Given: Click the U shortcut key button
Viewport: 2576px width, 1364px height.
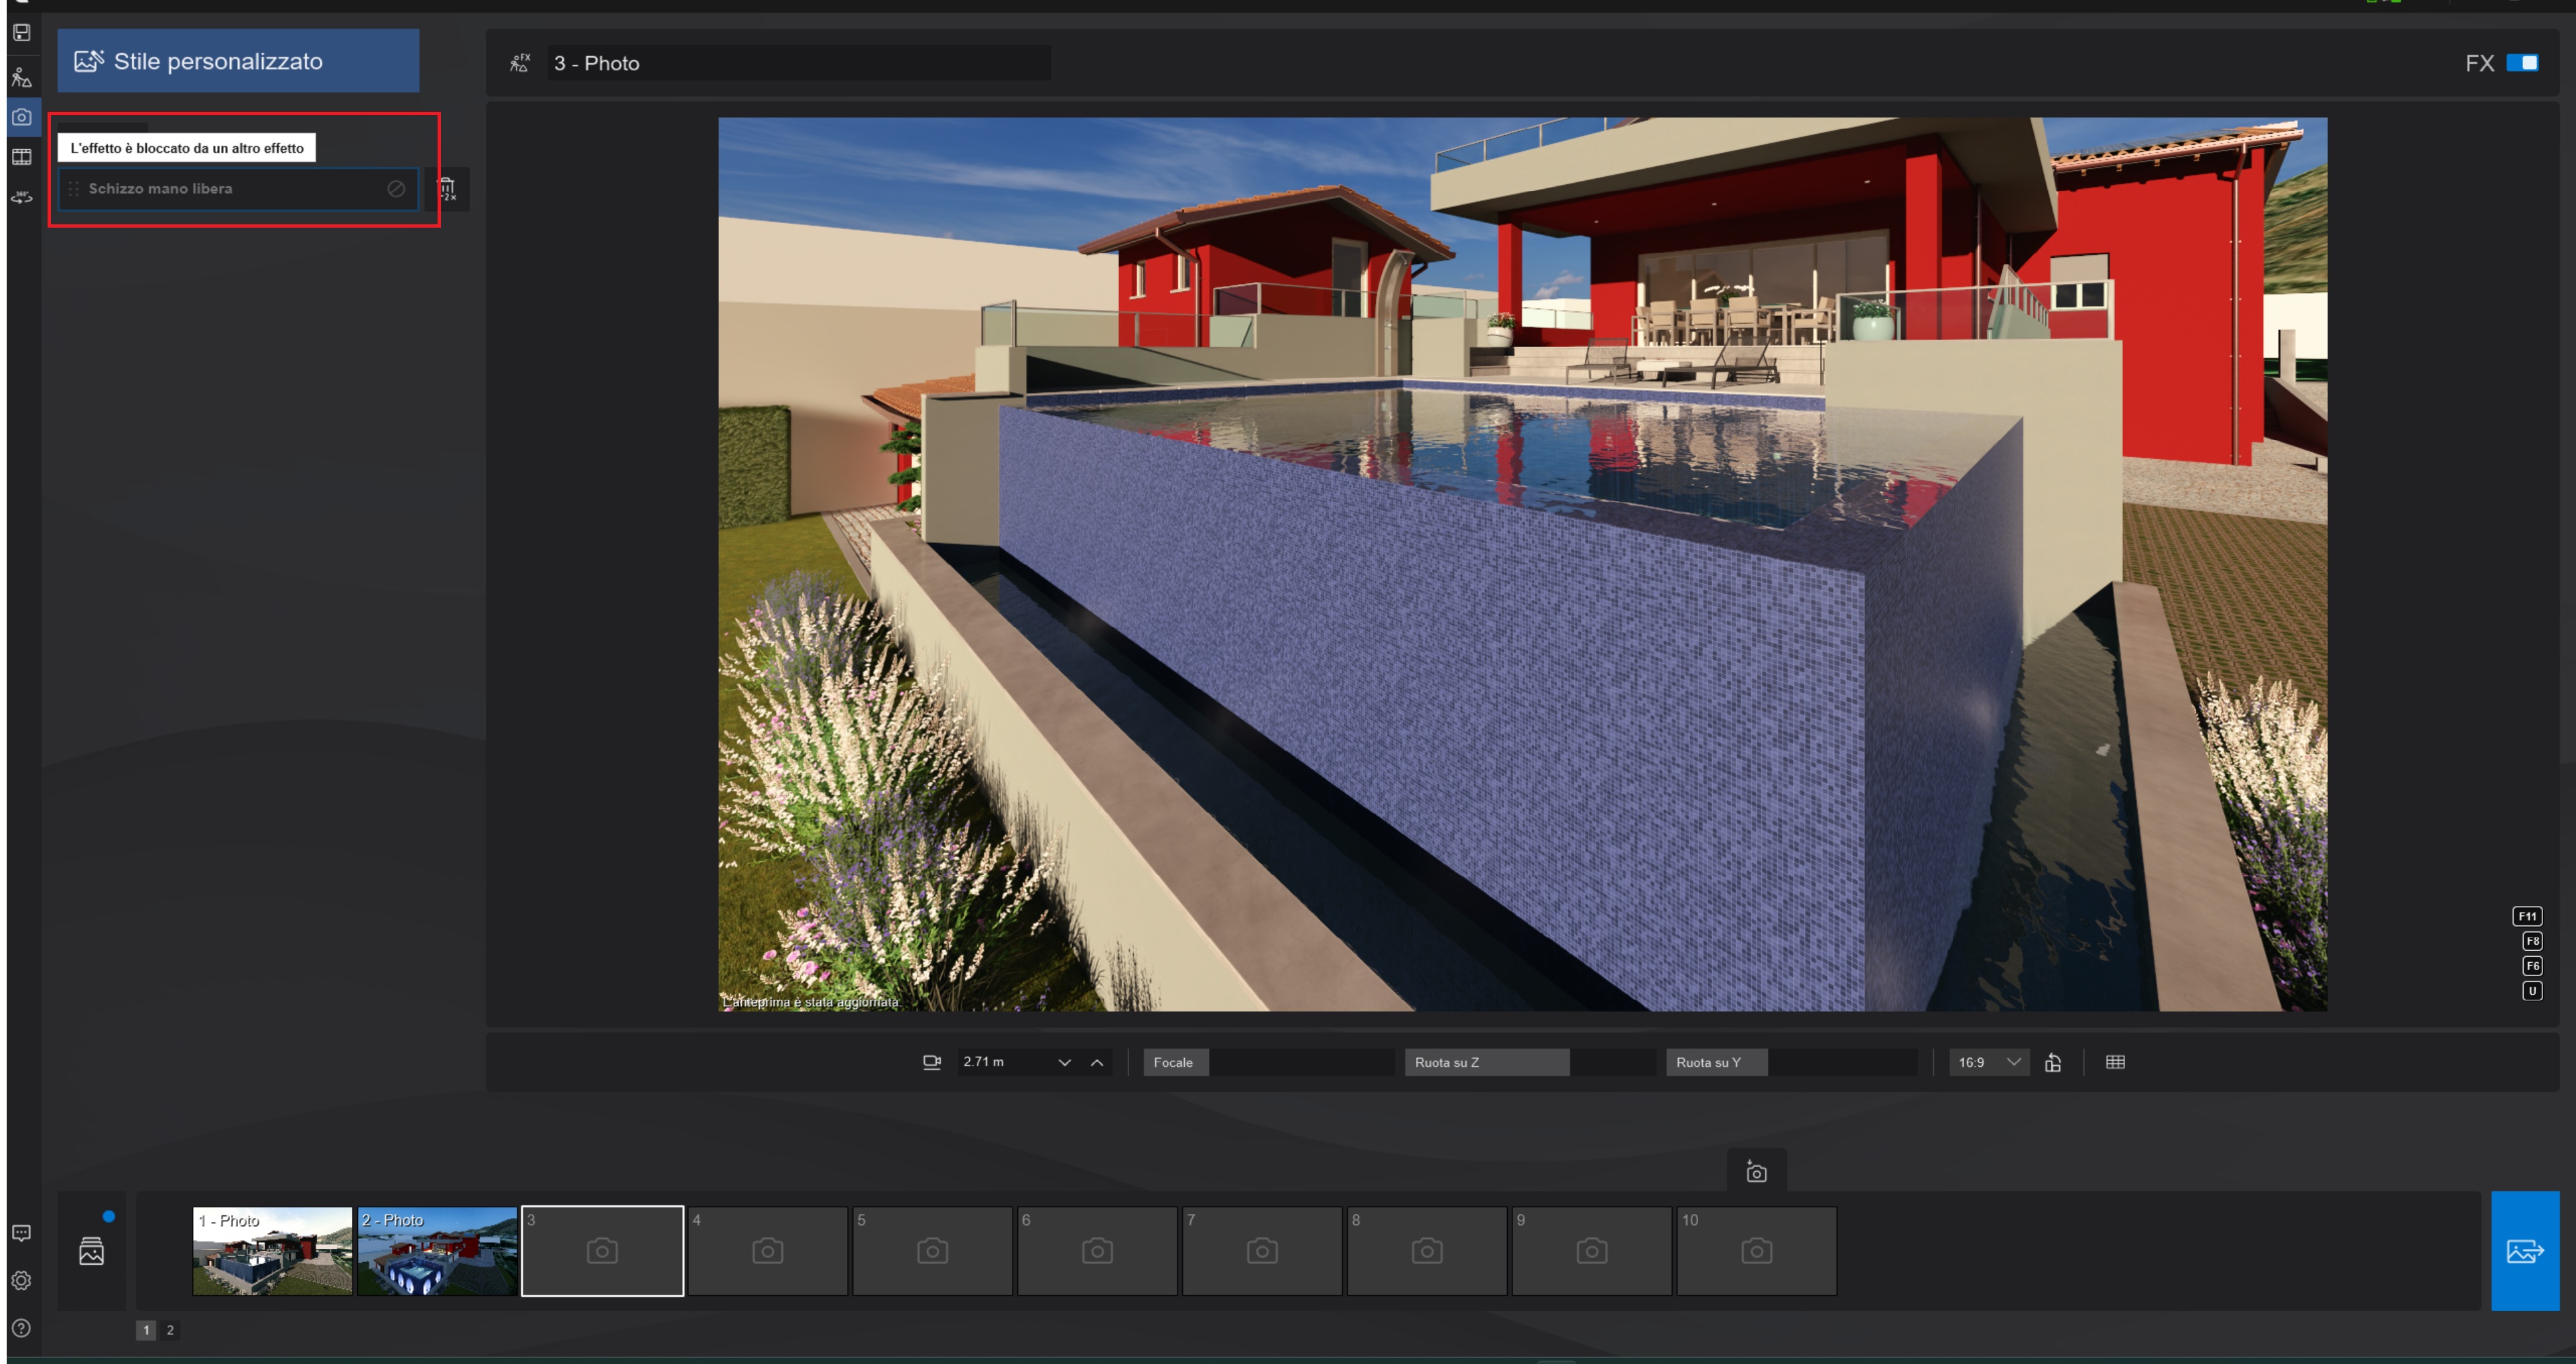Looking at the screenshot, I should click(x=2532, y=991).
